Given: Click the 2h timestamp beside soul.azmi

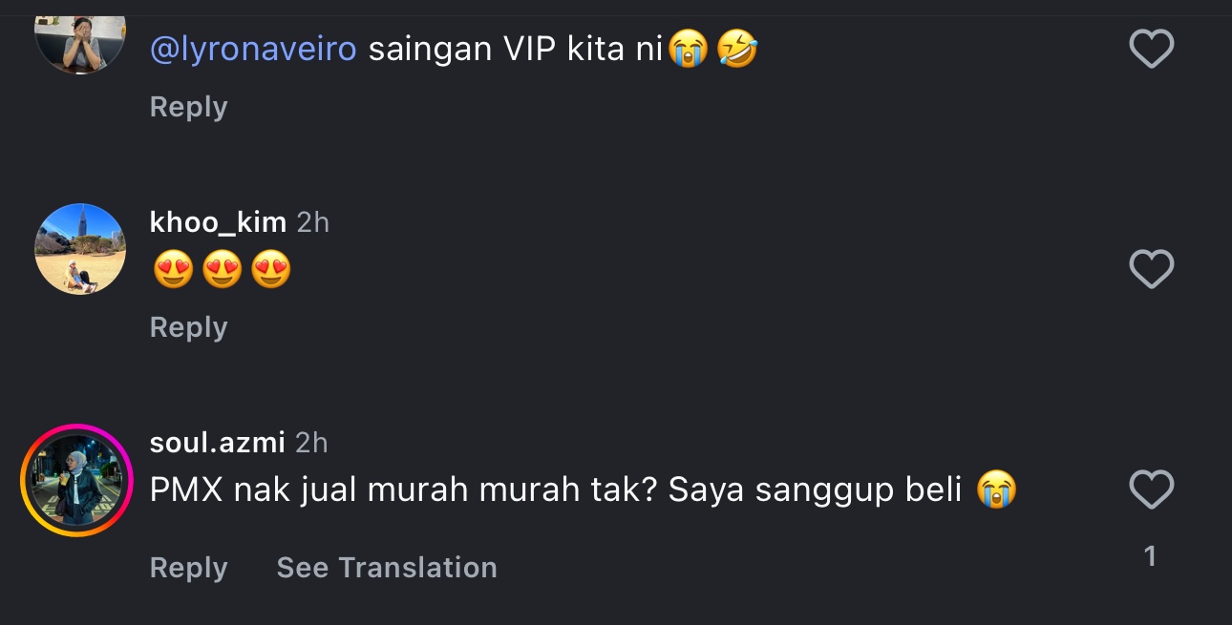Looking at the screenshot, I should [x=311, y=443].
